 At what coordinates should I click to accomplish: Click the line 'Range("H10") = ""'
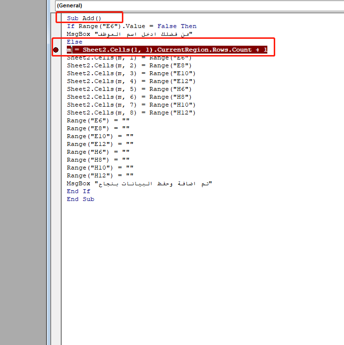[x=100, y=168]
